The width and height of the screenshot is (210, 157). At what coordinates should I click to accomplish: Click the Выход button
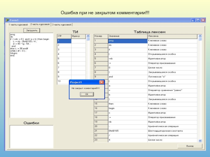(190, 146)
